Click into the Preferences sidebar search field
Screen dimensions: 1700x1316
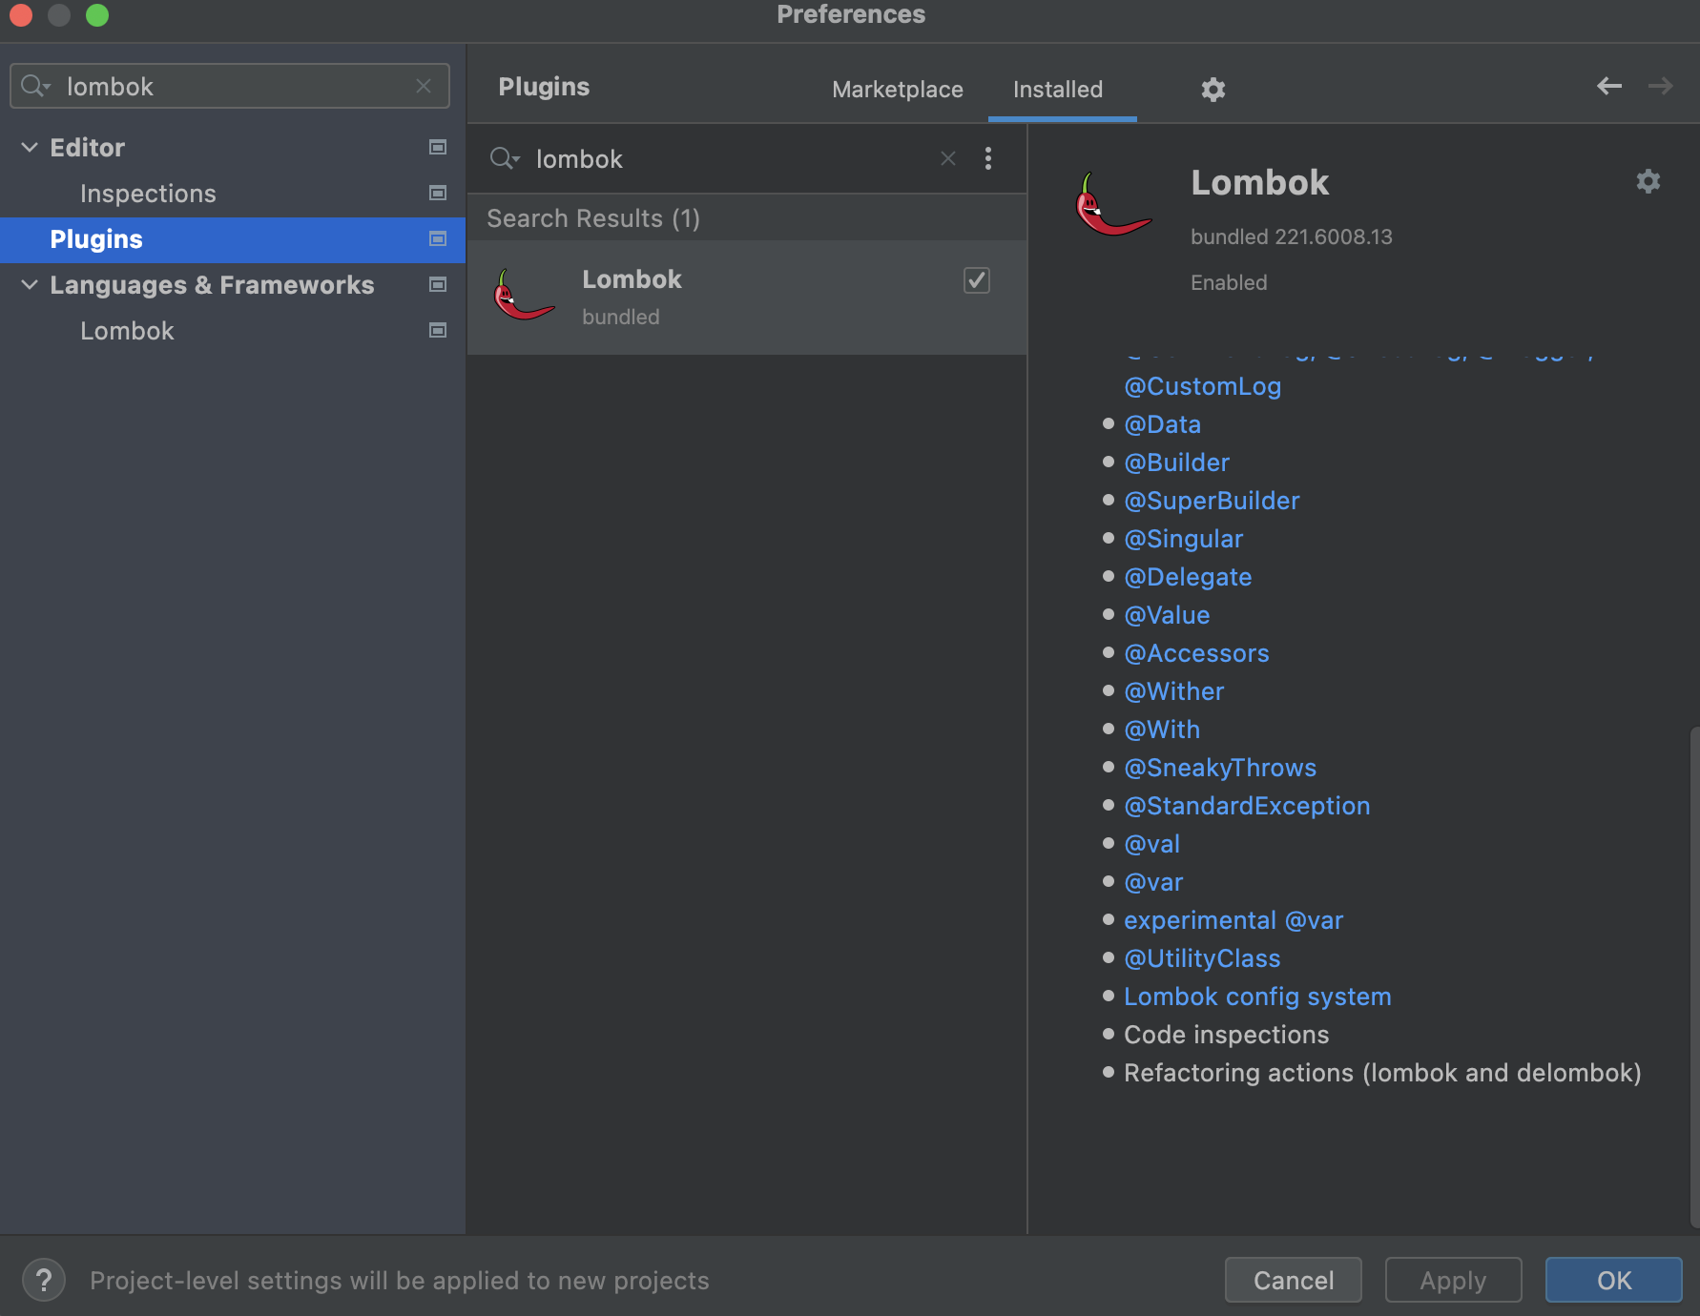[x=229, y=86]
